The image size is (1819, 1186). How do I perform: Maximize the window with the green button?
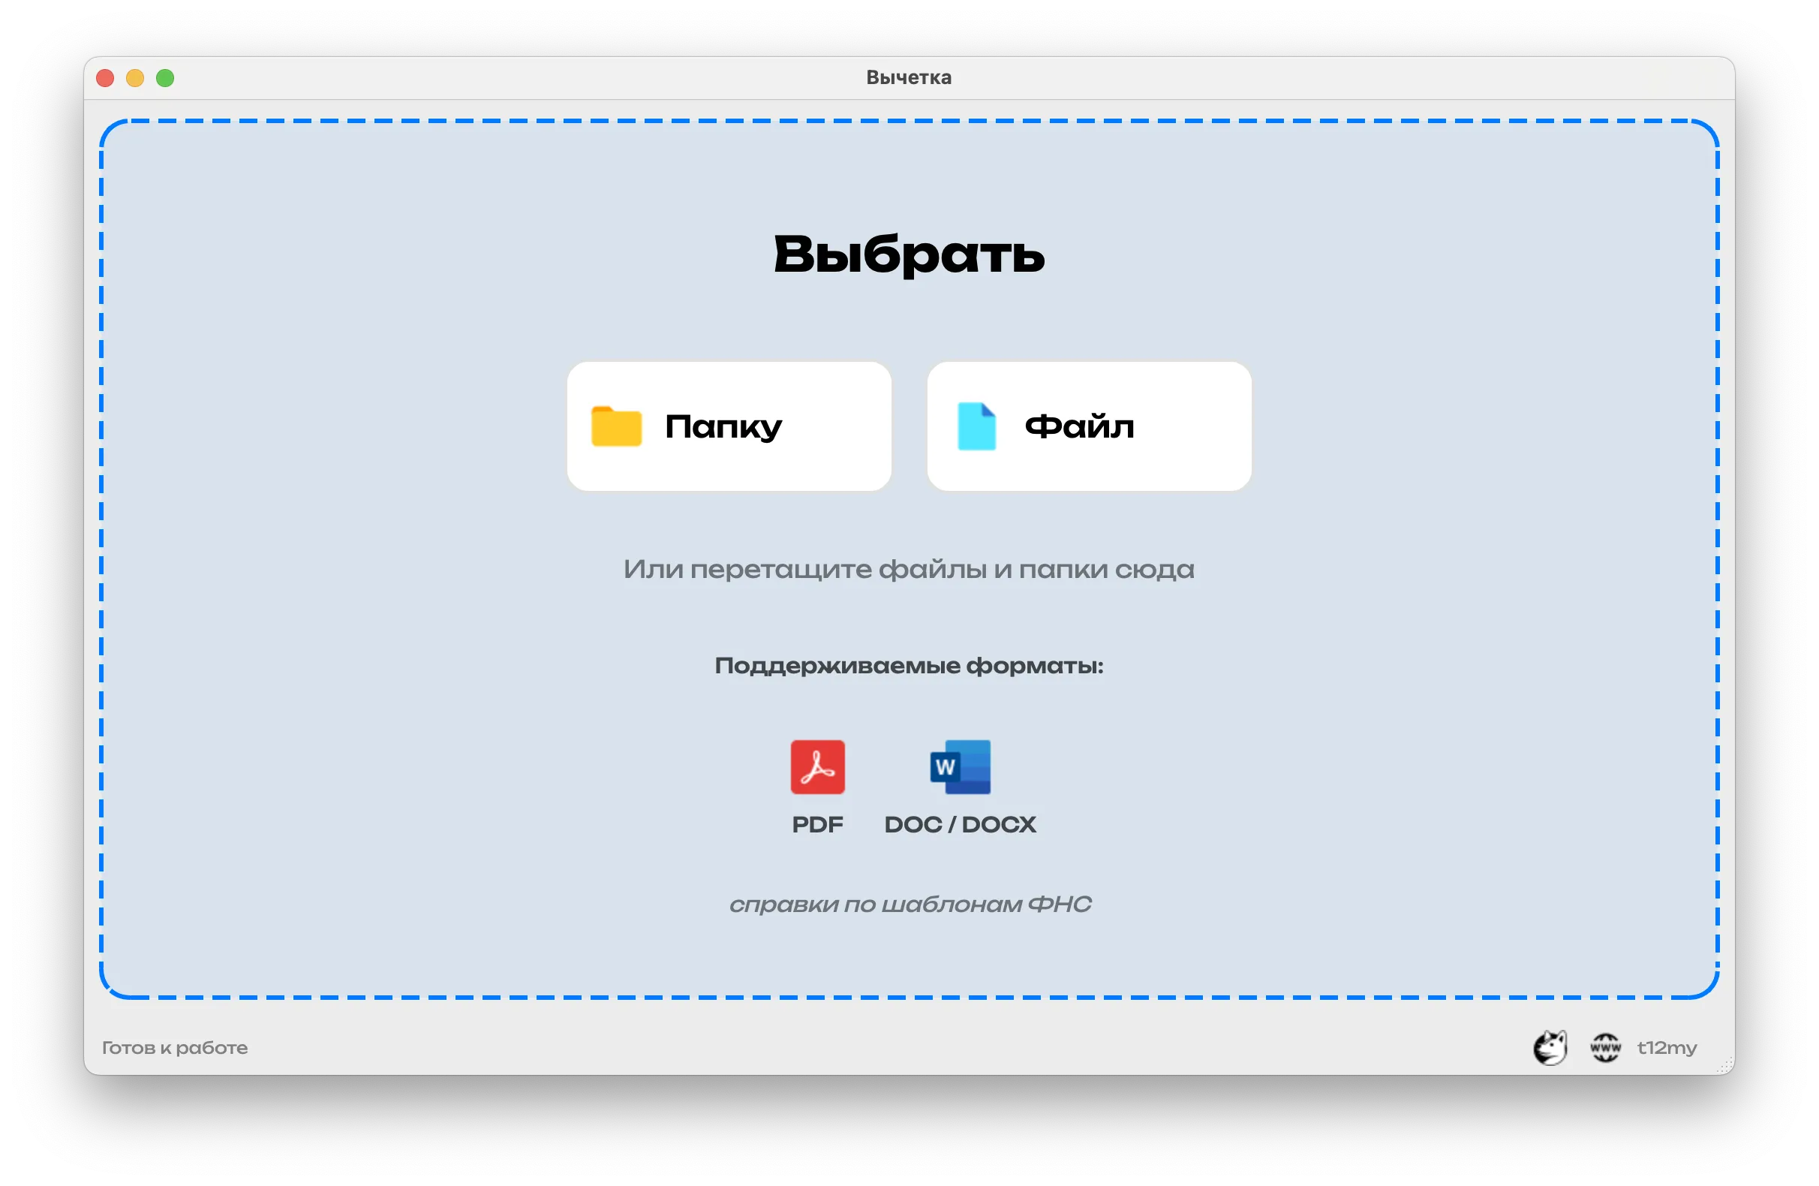tap(165, 78)
